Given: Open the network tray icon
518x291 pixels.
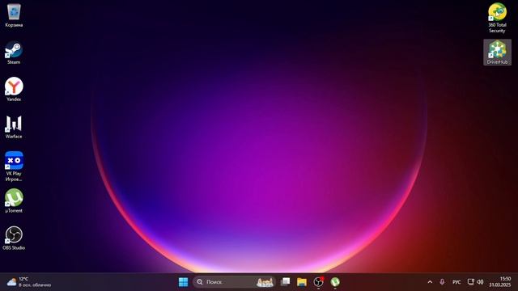Looking at the screenshot, I should 471,282.
